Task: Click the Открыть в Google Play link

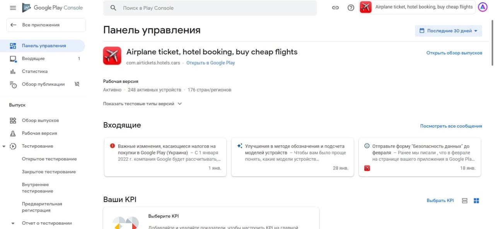Action: point(211,63)
